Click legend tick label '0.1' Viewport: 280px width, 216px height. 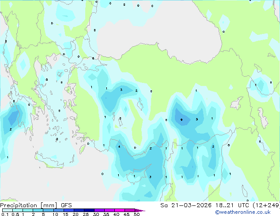(x=5, y=214)
